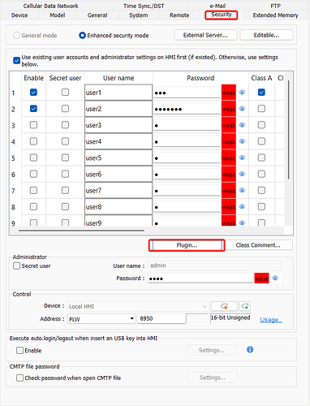The image size is (310, 406).
Task: Open the System tab
Action: click(138, 15)
